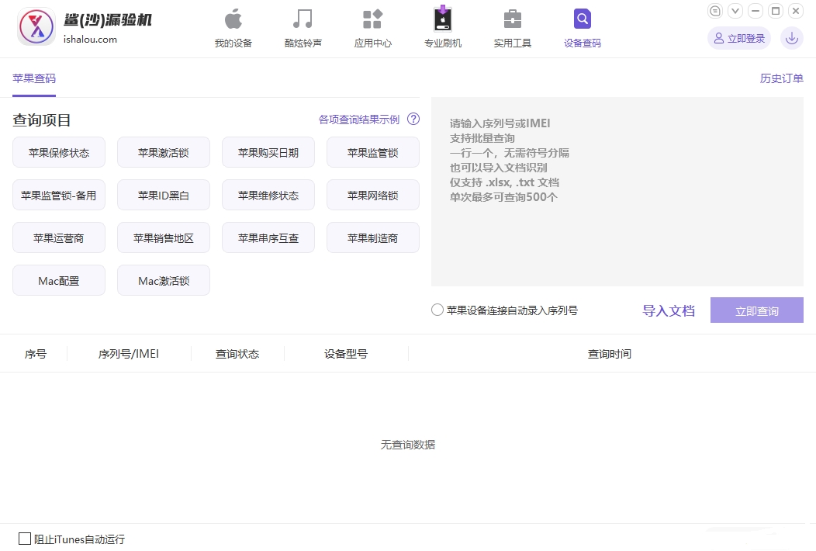Open 立即登录 to sign in
Image resolution: width=816 pixels, height=551 pixels.
738,37
